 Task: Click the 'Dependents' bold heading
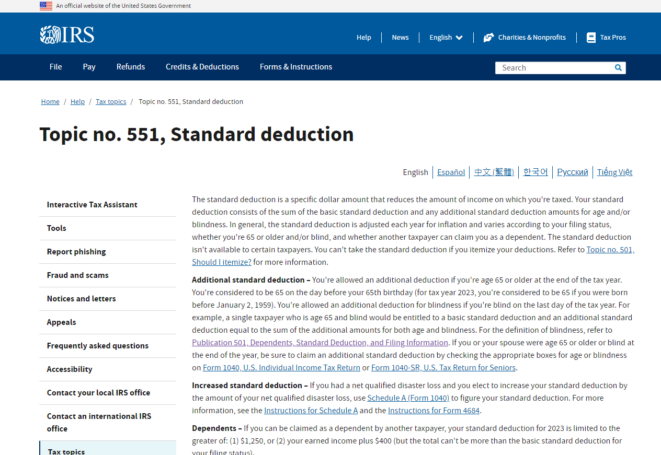217,428
